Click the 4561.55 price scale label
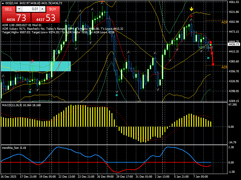 (234, 2)
